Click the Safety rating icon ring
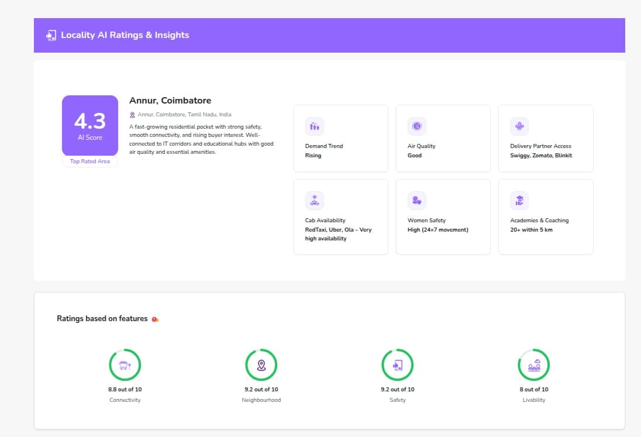Image resolution: width=641 pixels, height=437 pixels. 397,364
